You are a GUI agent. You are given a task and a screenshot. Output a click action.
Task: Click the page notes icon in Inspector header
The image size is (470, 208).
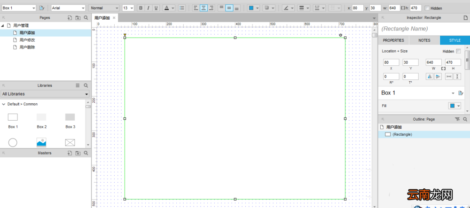(x=465, y=18)
